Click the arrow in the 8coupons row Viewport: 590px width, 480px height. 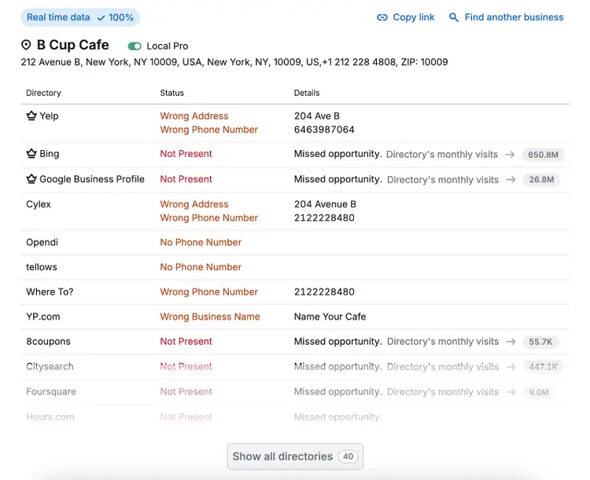[511, 342]
